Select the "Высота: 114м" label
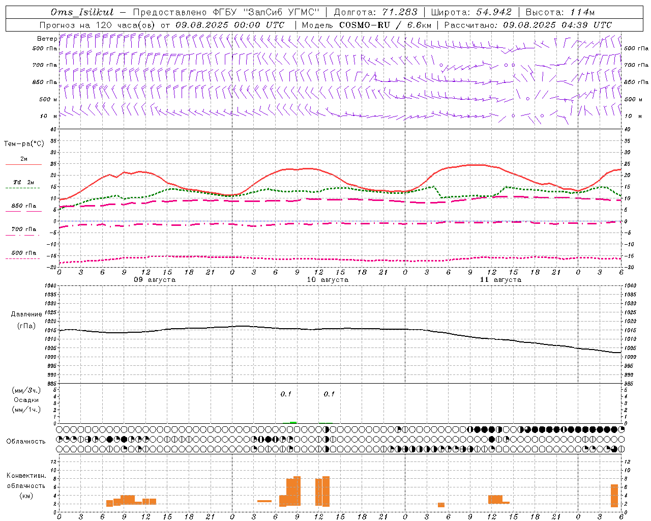Image resolution: width=651 pixels, height=521 pixels. [x=560, y=12]
